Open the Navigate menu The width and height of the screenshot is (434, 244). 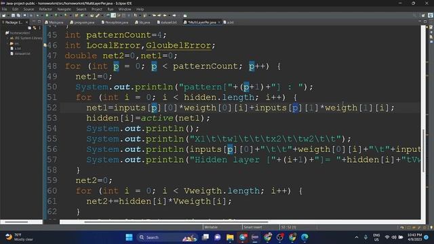point(64,9)
